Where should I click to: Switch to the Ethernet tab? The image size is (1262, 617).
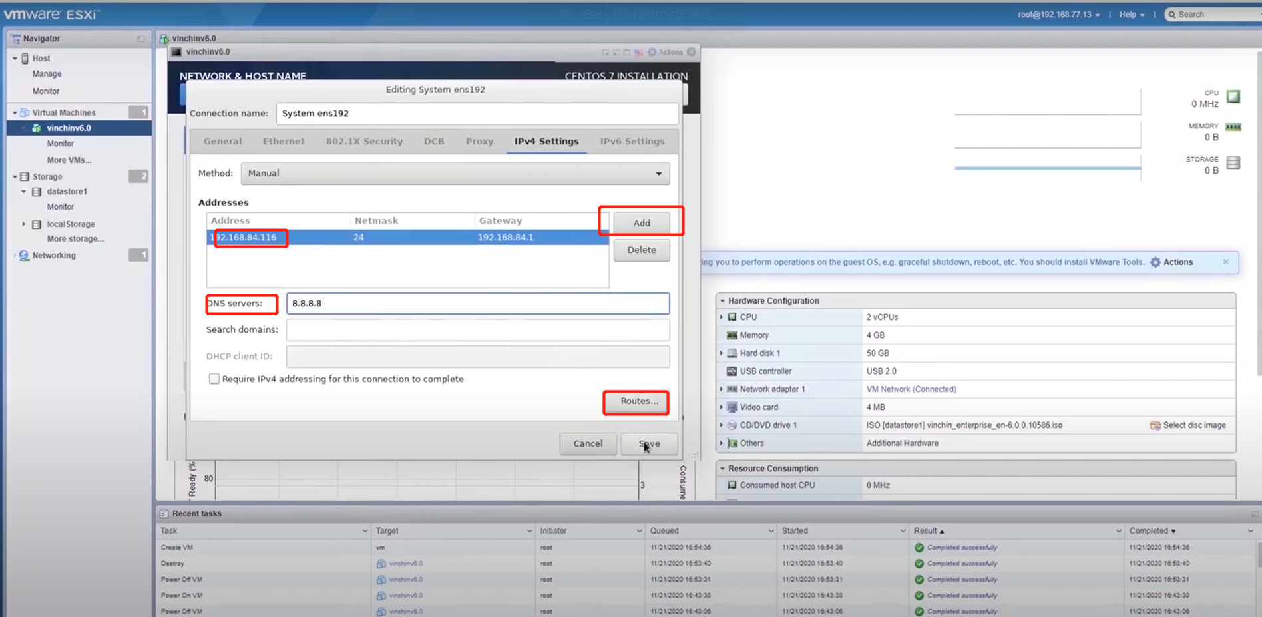[284, 141]
